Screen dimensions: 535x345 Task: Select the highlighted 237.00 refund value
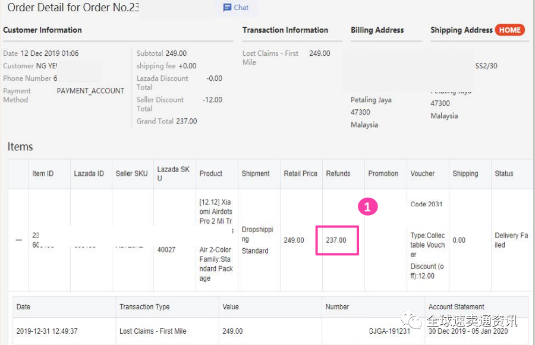coord(336,240)
